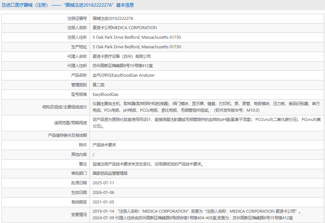Click the "批准日期" label
325x223 pixels.
pyautogui.click(x=79, y=183)
